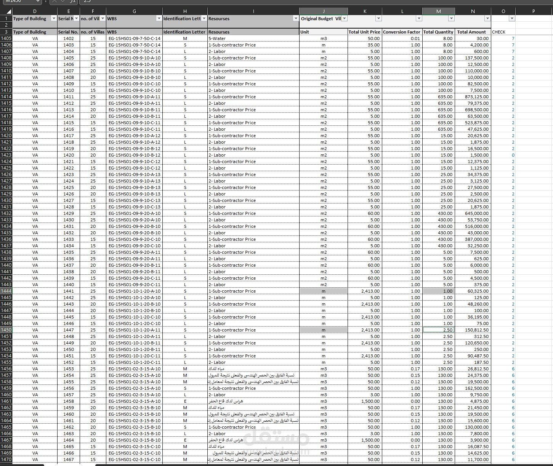Click the 'Conversion Factor' header cell
Screen dimensions: 553x466
click(402, 32)
